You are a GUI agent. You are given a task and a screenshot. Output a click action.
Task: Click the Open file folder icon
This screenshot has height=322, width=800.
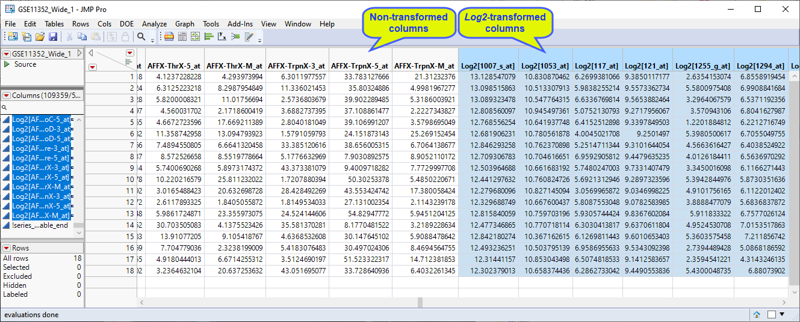pyautogui.click(x=40, y=37)
